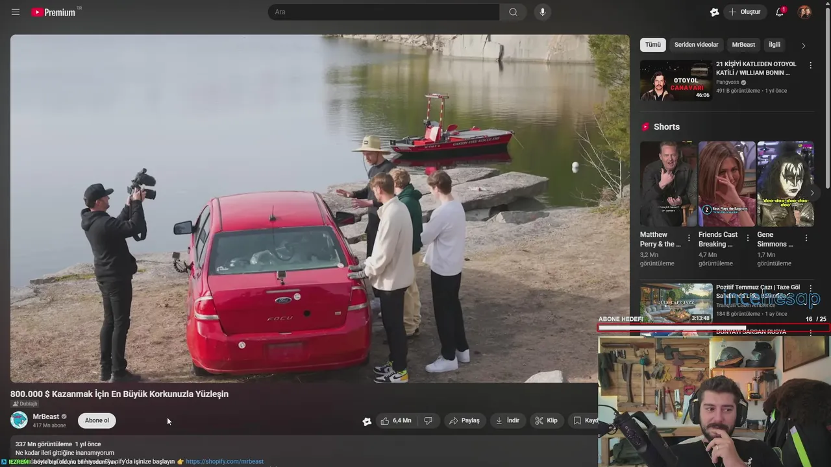Share the video with Paylaş
831x467 pixels.
coord(464,420)
